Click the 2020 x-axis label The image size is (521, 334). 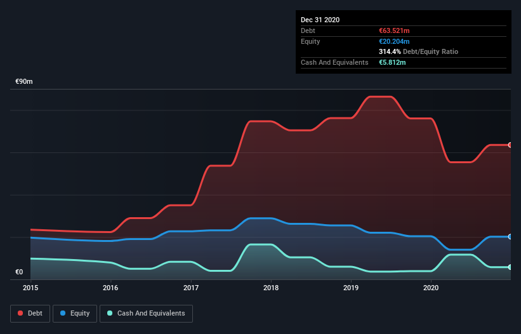[x=431, y=288]
